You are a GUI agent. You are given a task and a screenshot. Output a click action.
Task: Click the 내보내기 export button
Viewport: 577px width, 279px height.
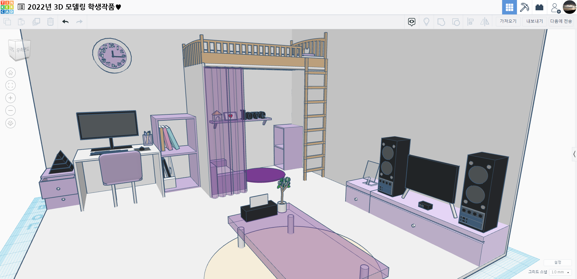click(534, 21)
